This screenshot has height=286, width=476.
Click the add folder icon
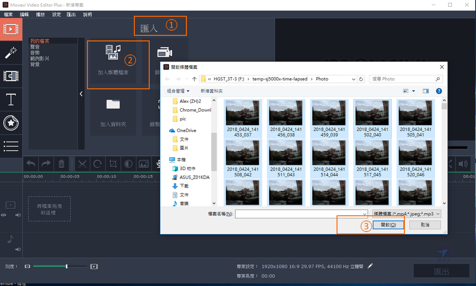pos(113,104)
